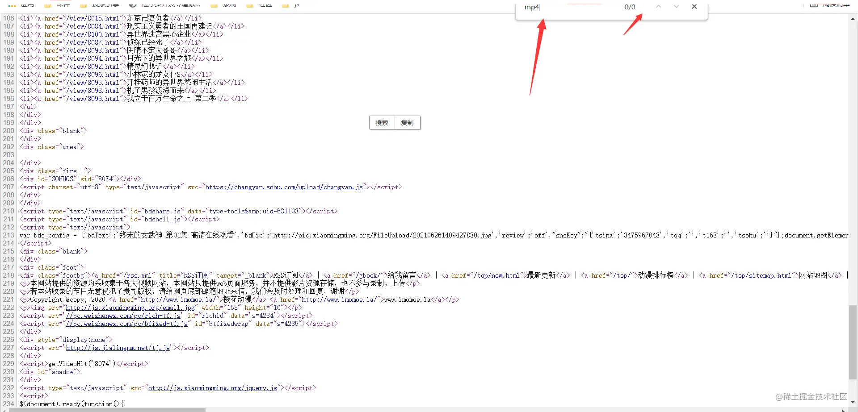The height and width of the screenshot is (412, 858).
Task: Go to next find result arrow
Action: click(x=676, y=7)
